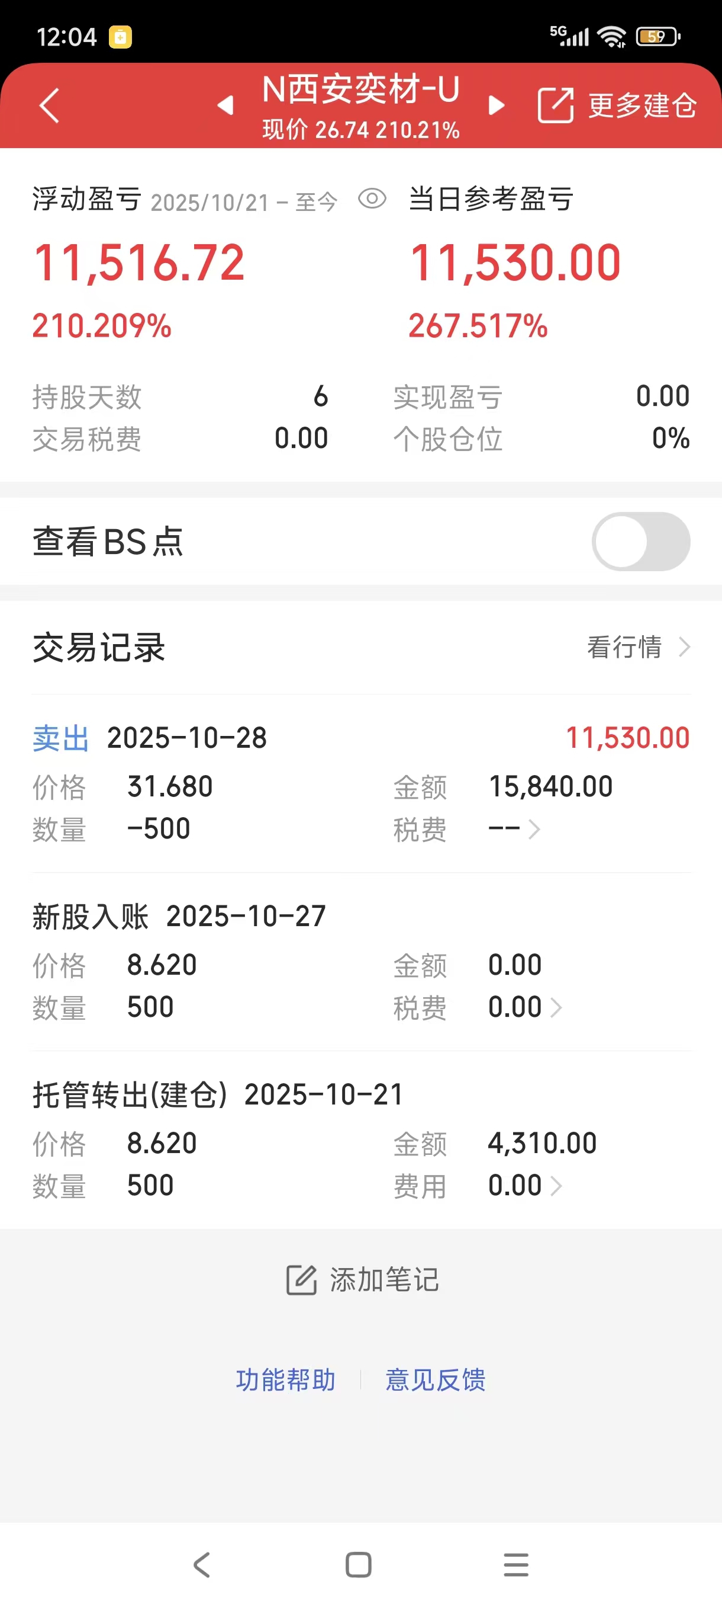The width and height of the screenshot is (722, 1607).
Task: Select the 卖出 2025-10-28 transaction record
Action: click(x=360, y=783)
